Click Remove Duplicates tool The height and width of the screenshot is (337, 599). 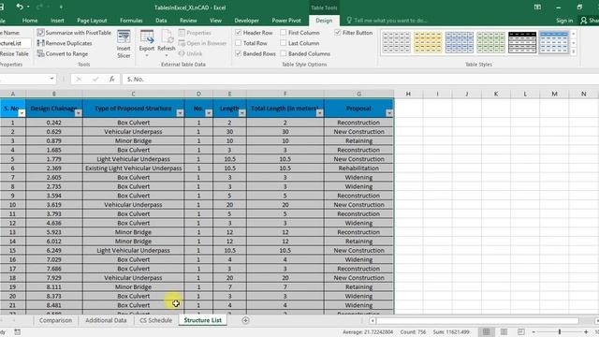[x=65, y=43]
